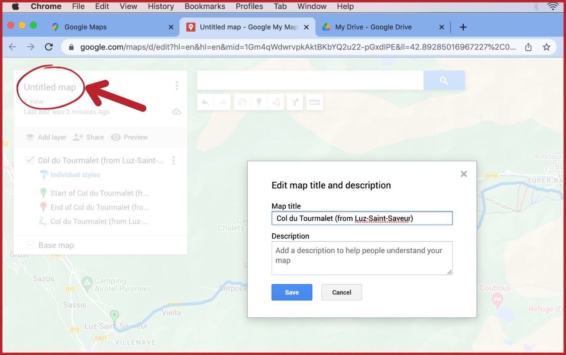The width and height of the screenshot is (566, 355).
Task: Select the hand pan tool
Action: [x=242, y=102]
